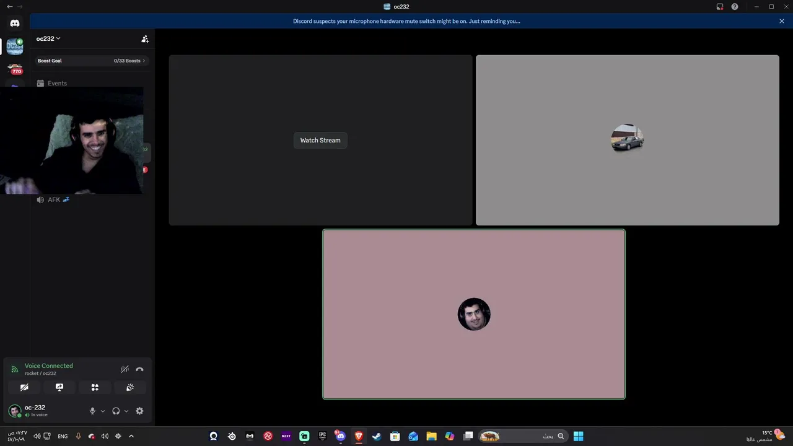Open Discord User Settings gear
The height and width of the screenshot is (446, 793).
(x=139, y=411)
